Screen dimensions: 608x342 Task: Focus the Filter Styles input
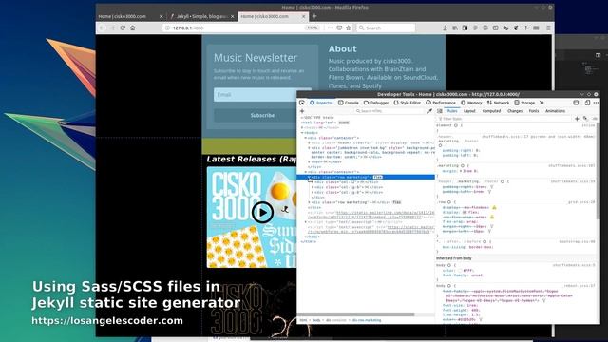(x=504, y=119)
